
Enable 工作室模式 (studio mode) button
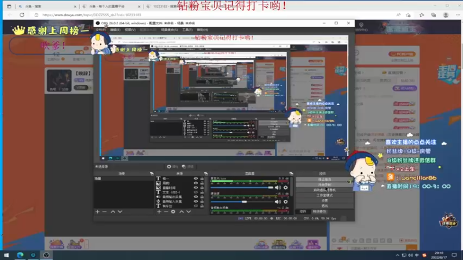pyautogui.click(x=325, y=195)
